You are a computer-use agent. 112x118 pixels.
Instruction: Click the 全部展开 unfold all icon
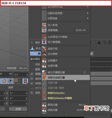44,60
